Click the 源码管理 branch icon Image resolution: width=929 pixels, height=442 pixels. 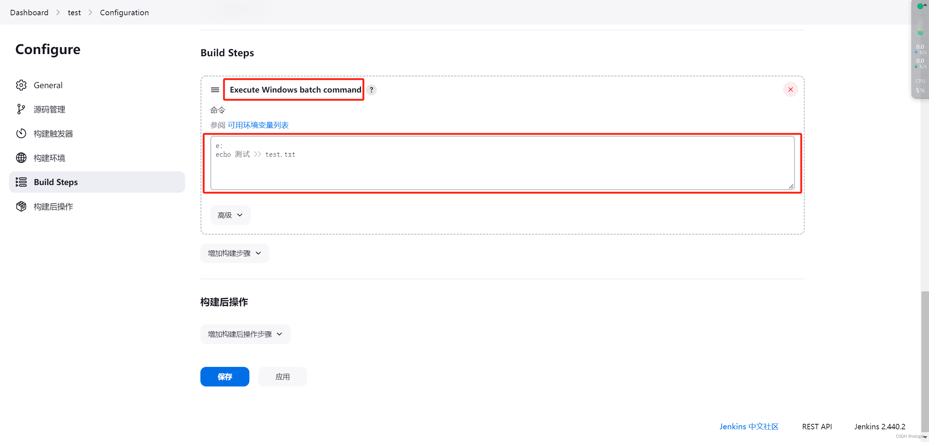(21, 109)
